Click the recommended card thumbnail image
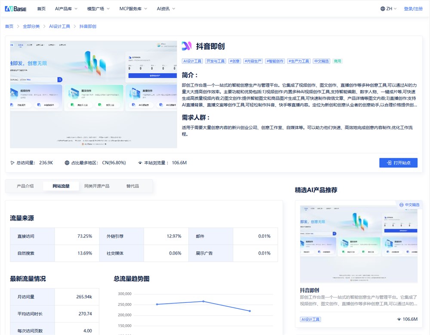 pyautogui.click(x=359, y=244)
